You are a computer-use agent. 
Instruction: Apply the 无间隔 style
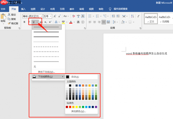(165, 19)
